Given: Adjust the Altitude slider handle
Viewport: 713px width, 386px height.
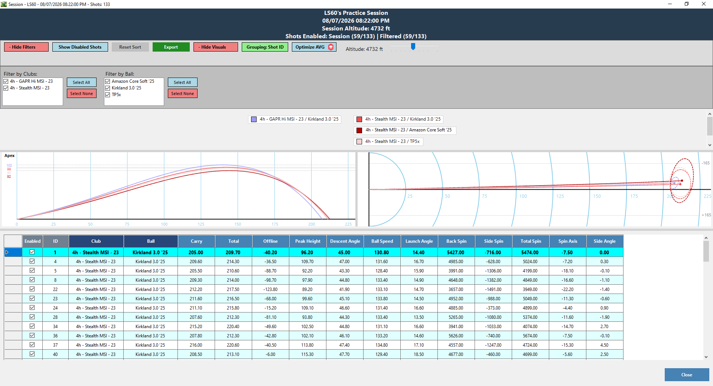Looking at the screenshot, I should tap(413, 46).
